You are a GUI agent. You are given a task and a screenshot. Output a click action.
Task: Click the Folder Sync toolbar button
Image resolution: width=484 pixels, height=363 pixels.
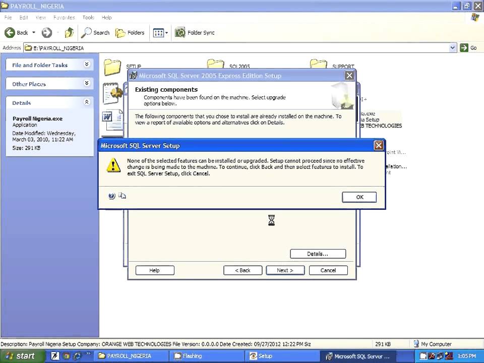195,32
